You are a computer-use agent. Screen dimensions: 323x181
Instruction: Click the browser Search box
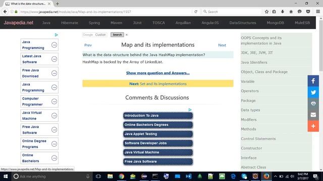[x=232, y=12]
